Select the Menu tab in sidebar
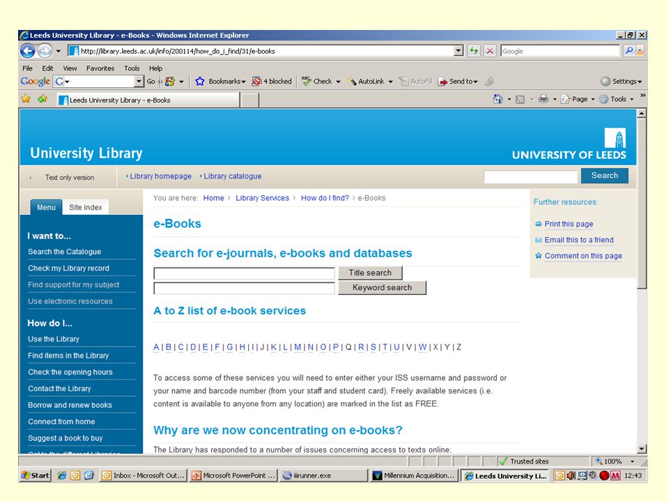The width and height of the screenshot is (669, 502). tap(46, 207)
